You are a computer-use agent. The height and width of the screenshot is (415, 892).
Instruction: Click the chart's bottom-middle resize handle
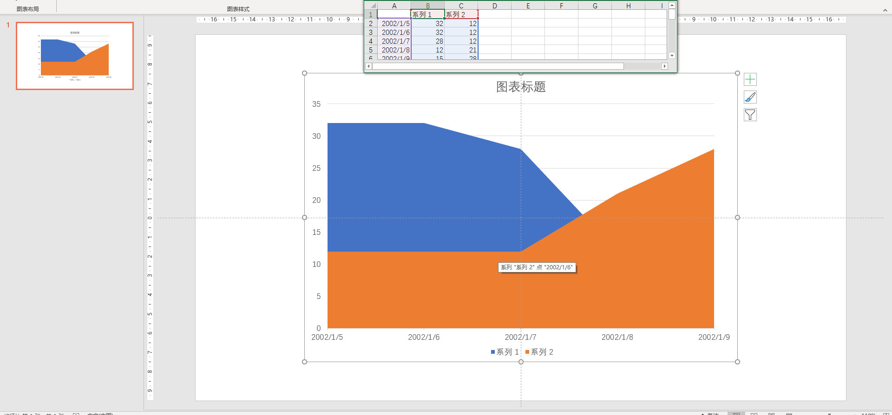pos(521,362)
